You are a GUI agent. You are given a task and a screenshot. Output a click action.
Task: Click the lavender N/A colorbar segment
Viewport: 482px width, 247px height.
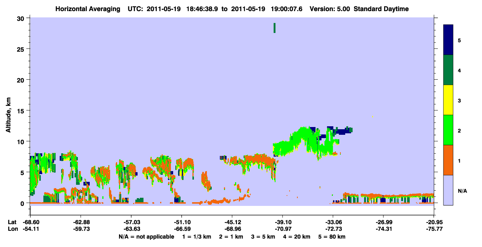coord(448,190)
